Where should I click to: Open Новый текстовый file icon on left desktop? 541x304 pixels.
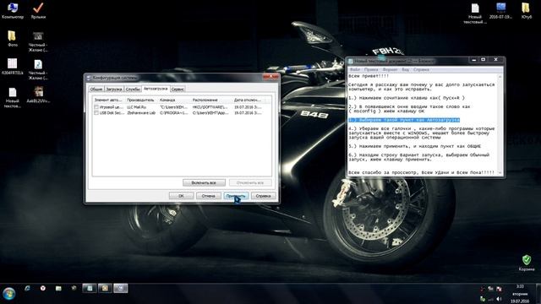(x=13, y=97)
